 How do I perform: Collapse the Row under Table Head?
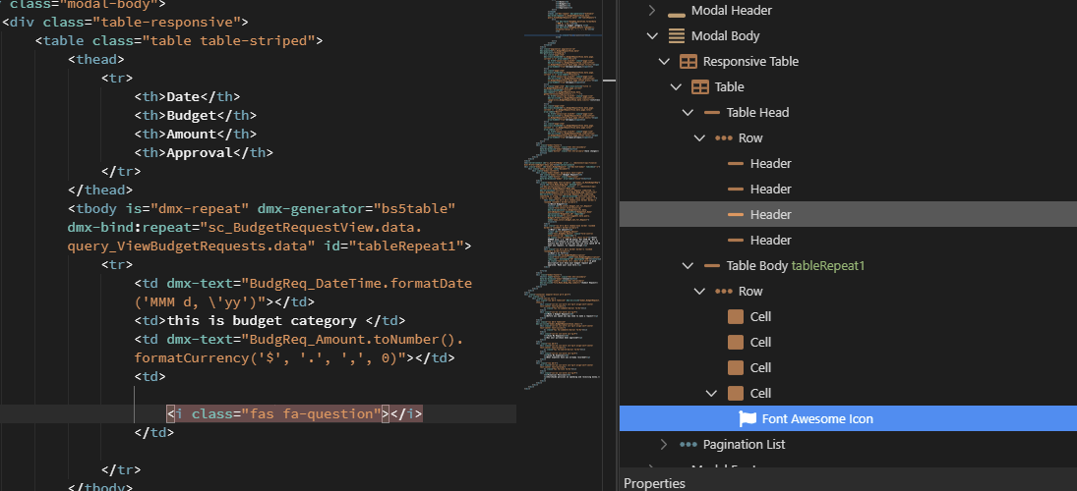[699, 137]
